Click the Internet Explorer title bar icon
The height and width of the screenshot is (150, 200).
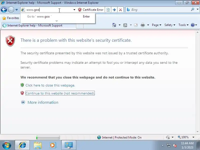click(x=3, y=2)
